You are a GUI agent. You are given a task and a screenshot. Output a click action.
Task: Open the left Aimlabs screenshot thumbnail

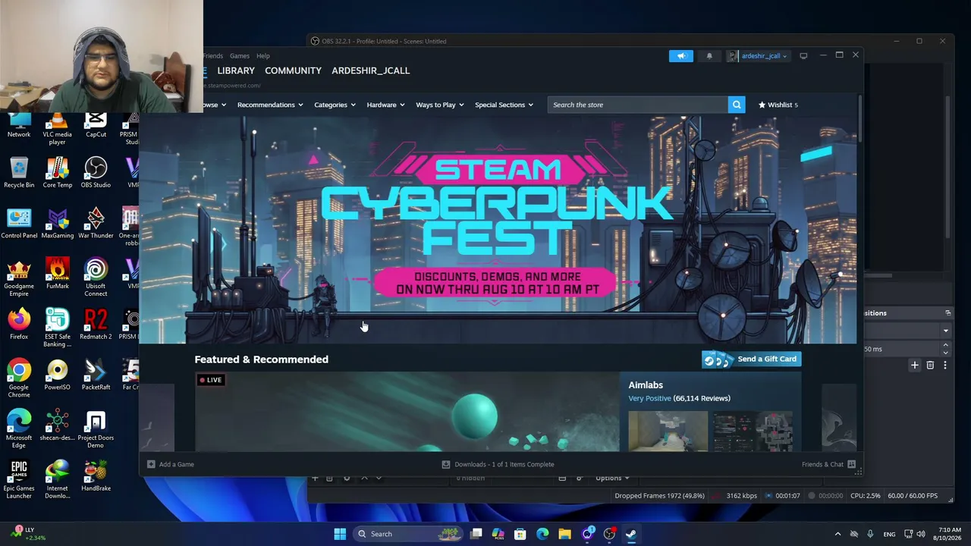tap(668, 431)
